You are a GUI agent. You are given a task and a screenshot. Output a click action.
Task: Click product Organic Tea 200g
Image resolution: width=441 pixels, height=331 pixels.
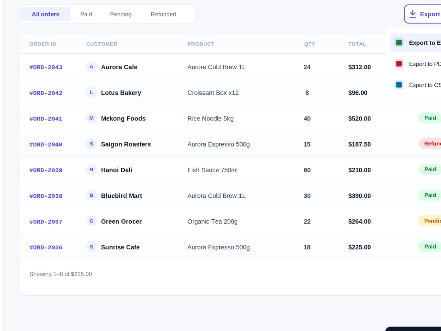pyautogui.click(x=213, y=222)
